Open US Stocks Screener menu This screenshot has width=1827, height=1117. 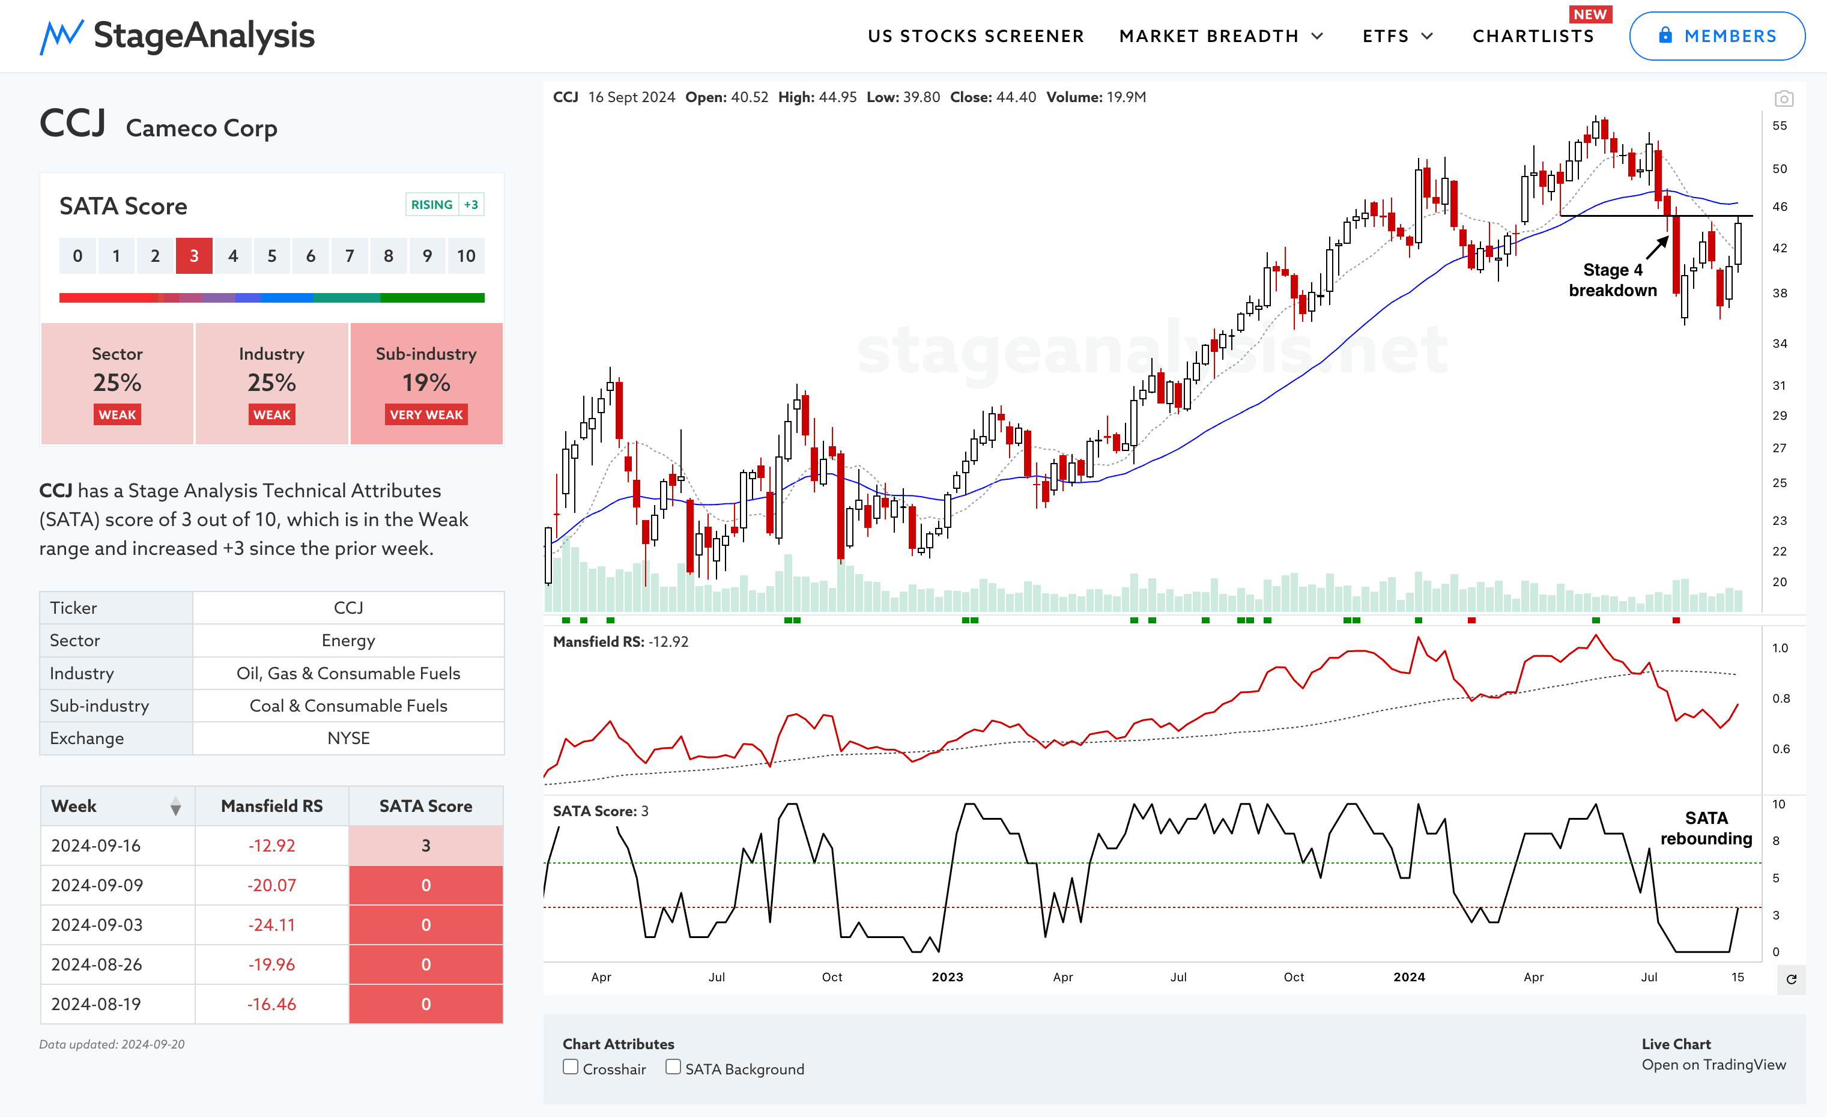(x=976, y=35)
